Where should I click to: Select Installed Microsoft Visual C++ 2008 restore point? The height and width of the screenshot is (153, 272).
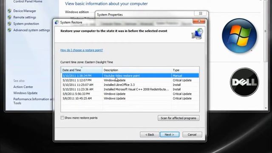click(130, 89)
